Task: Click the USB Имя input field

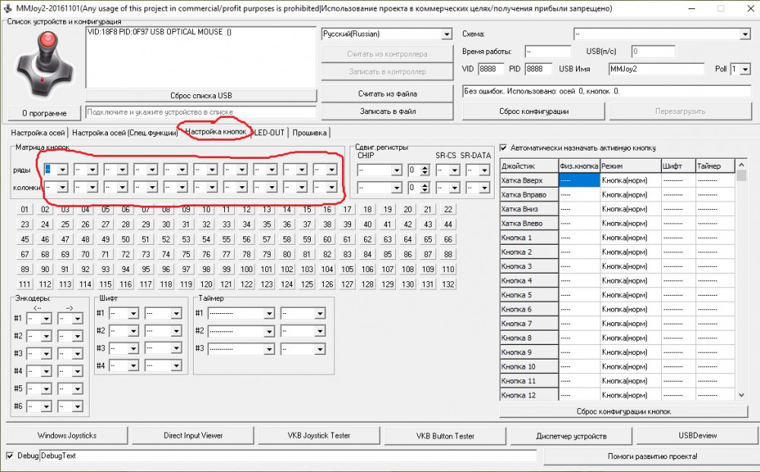Action: click(657, 69)
